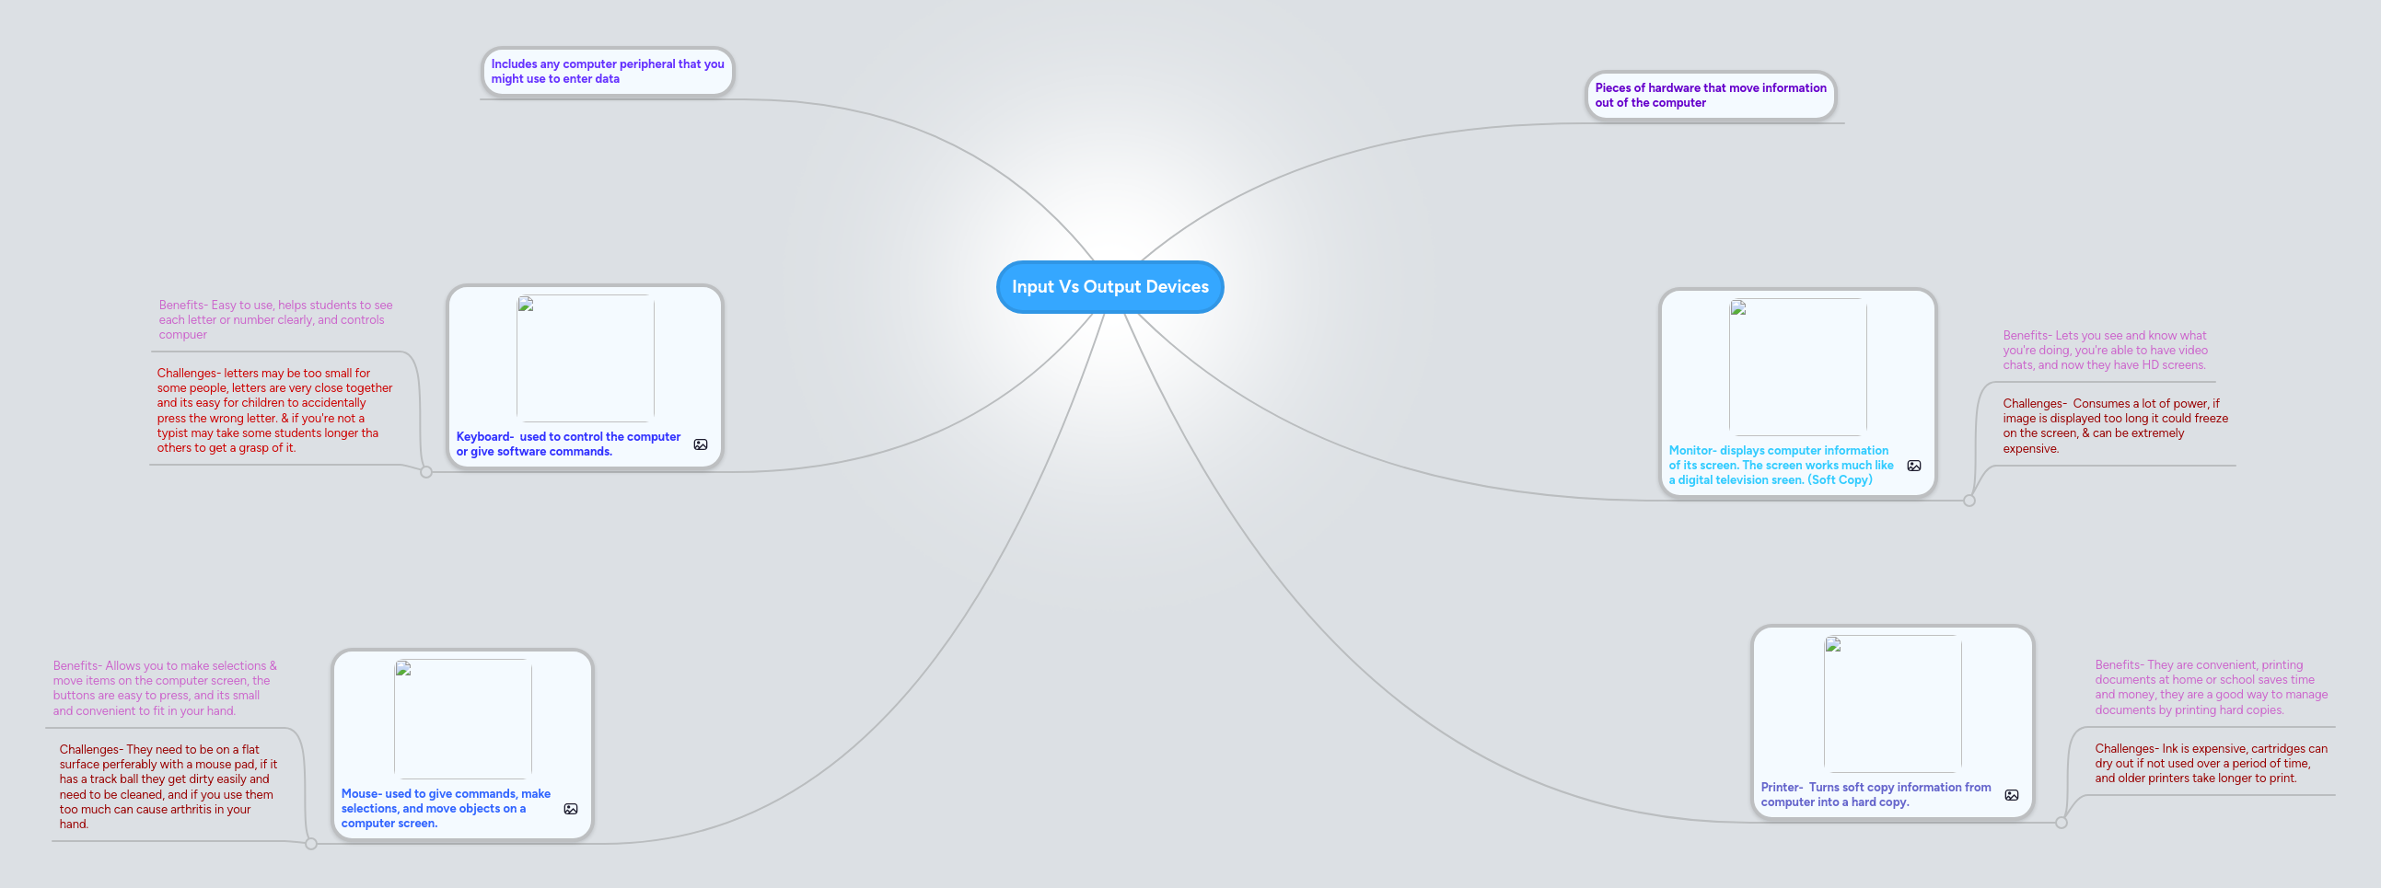
Task: Collapse the Mouse branch connector circle
Action: click(309, 844)
